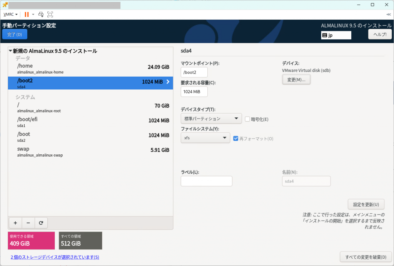
Task: Click the VMware Virtual disk (sdb) text
Action: (306, 71)
